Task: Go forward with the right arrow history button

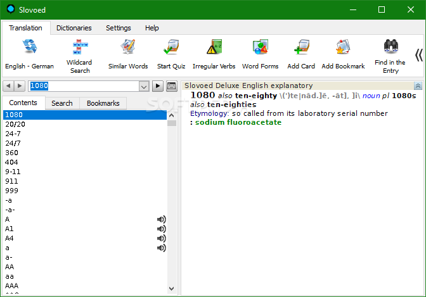Action: [19, 86]
